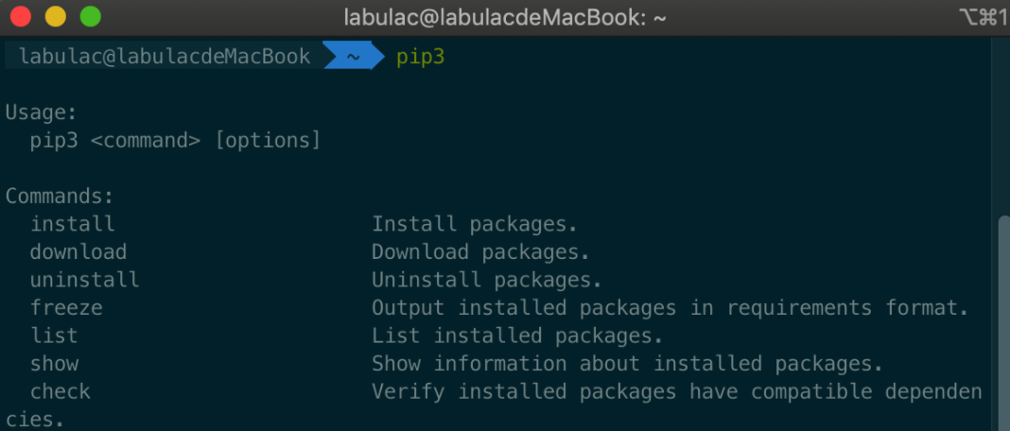This screenshot has height=431, width=1010.
Task: Click the terminal vertical scrollbar
Action: tap(1003, 312)
